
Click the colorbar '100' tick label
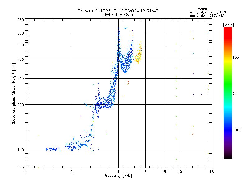(x=236, y=57)
